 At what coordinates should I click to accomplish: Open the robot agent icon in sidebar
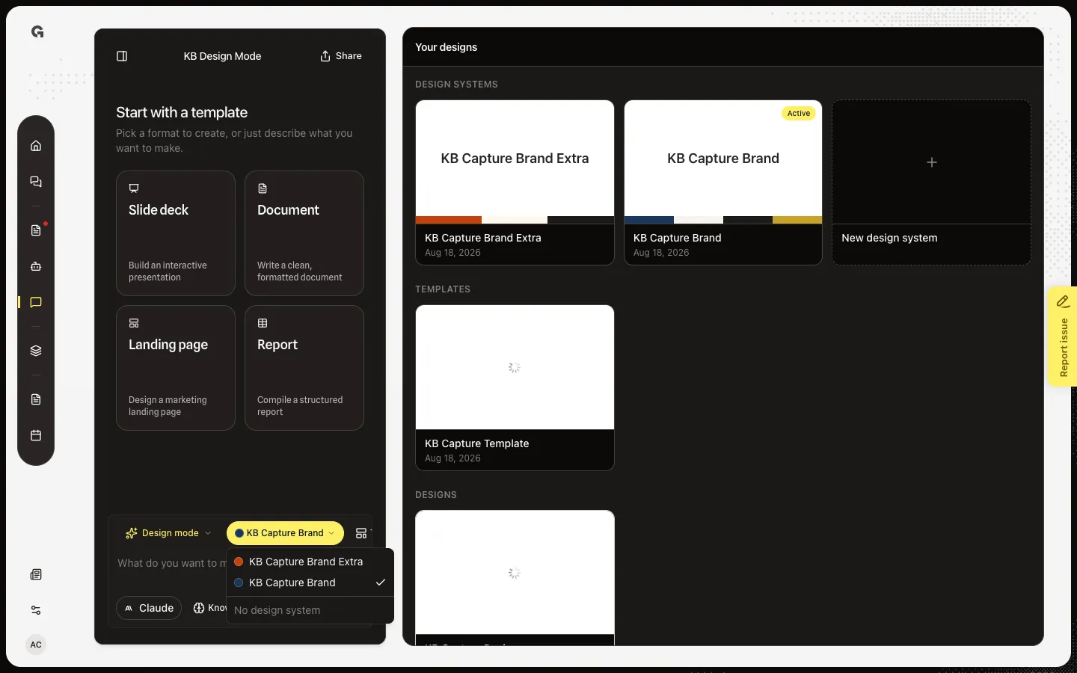pos(36,266)
